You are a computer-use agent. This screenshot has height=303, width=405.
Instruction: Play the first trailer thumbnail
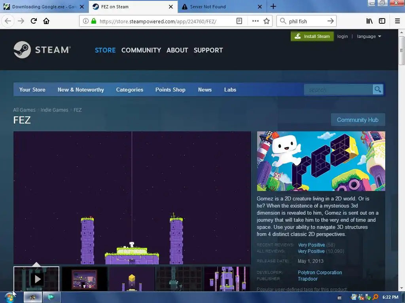36,279
